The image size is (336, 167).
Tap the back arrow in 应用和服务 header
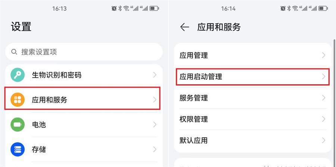coord(184,27)
